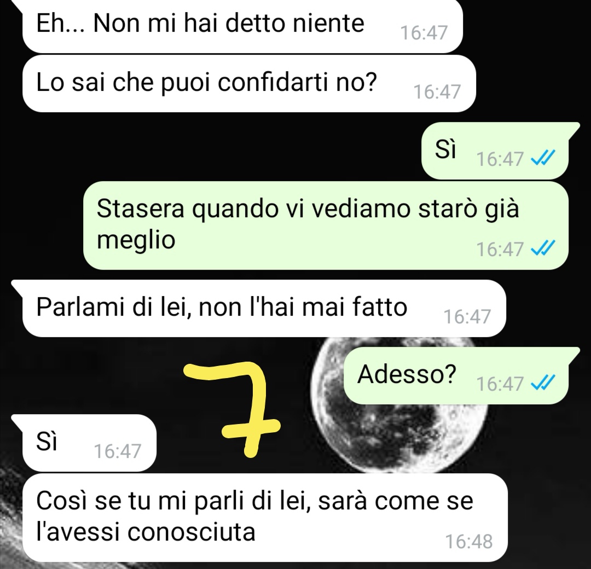Select message 'Lo sai che puoi confidarti no?'
This screenshot has width=591, height=569.
tap(249, 83)
